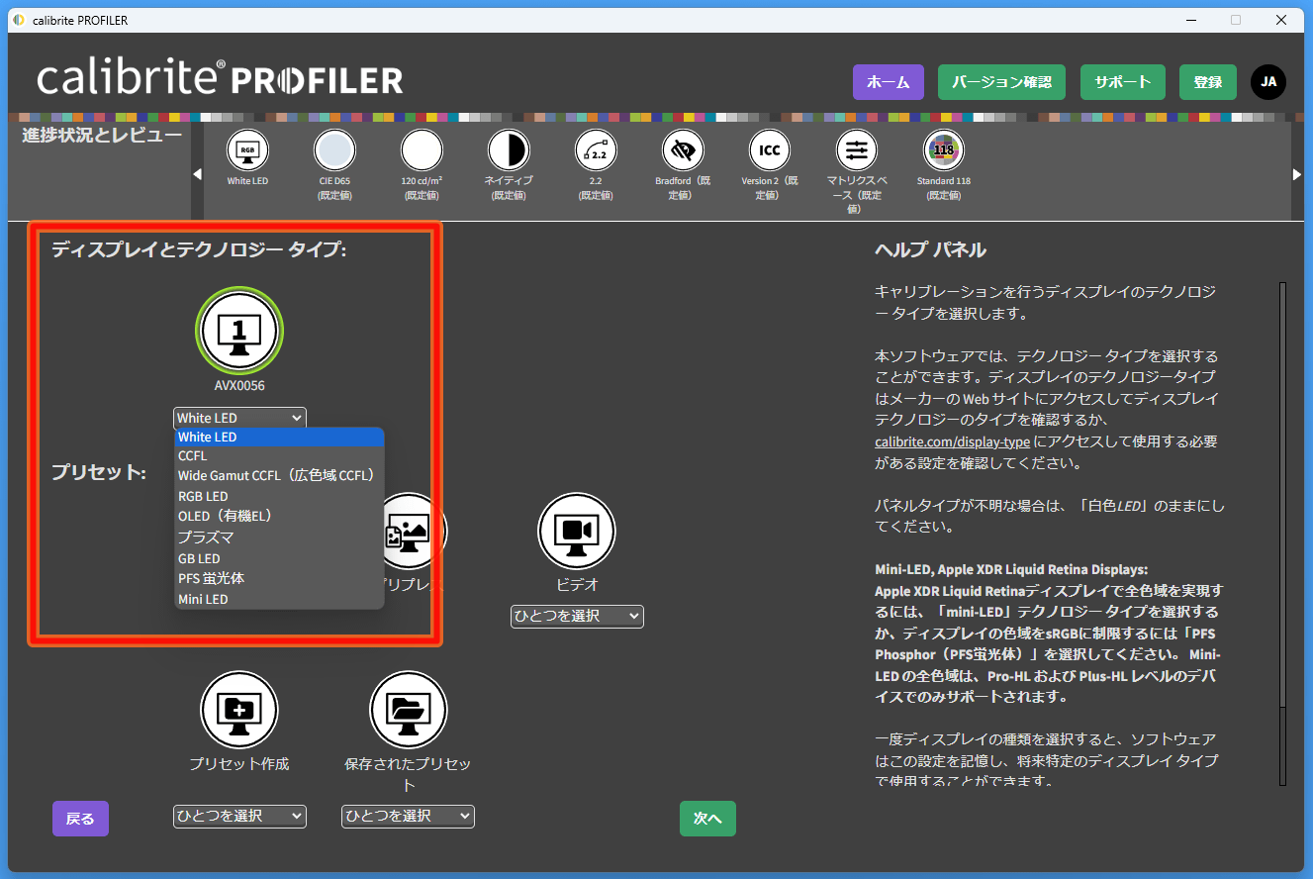Choose GB LED in the list
The image size is (1313, 879).
pos(279,558)
